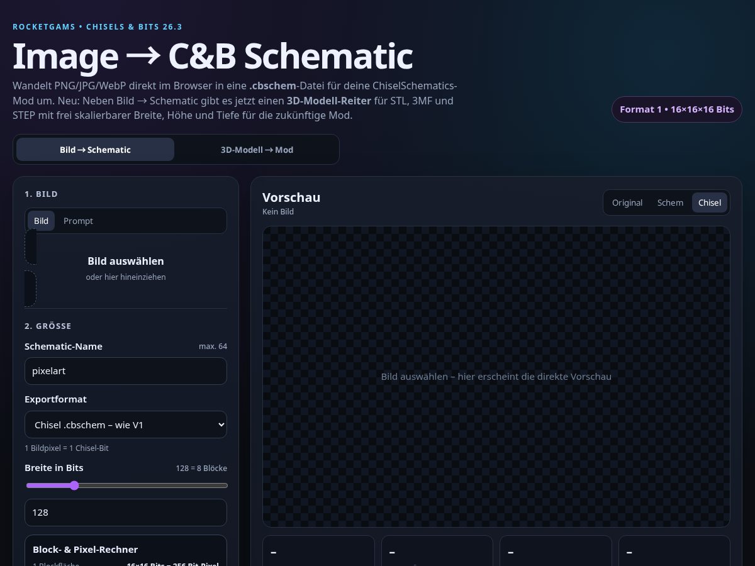Open the Exportformat dropdown
Viewport: 755px width, 566px height.
[x=126, y=425]
